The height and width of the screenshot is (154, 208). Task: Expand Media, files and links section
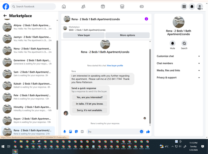pos(178,71)
